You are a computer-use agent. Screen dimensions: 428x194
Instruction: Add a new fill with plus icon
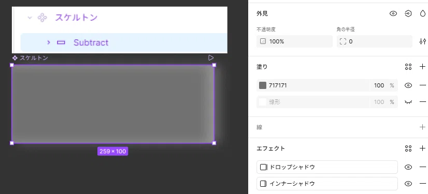pyautogui.click(x=422, y=67)
